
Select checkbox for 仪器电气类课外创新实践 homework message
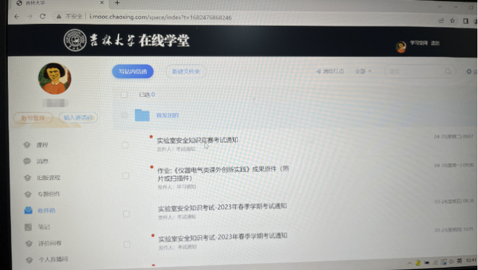[x=125, y=176]
